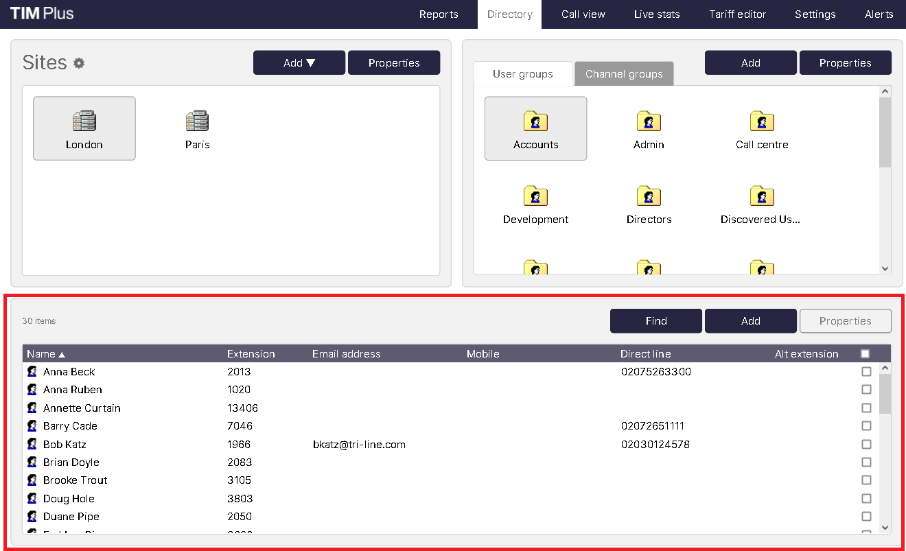The width and height of the screenshot is (906, 551).
Task: Open the Development group folder
Action: click(x=535, y=197)
